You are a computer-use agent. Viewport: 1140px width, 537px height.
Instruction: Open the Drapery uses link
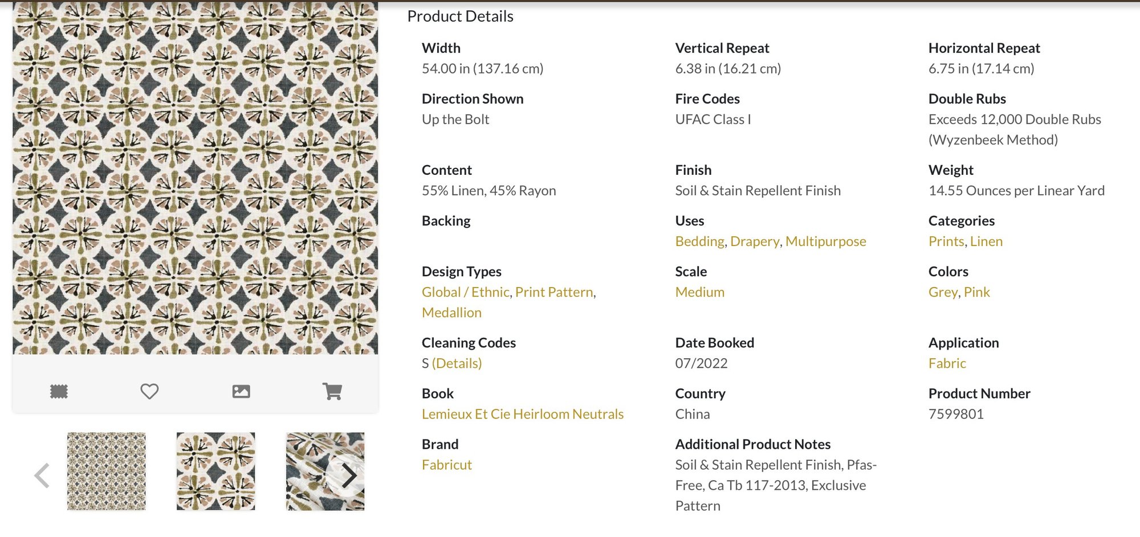(x=754, y=241)
